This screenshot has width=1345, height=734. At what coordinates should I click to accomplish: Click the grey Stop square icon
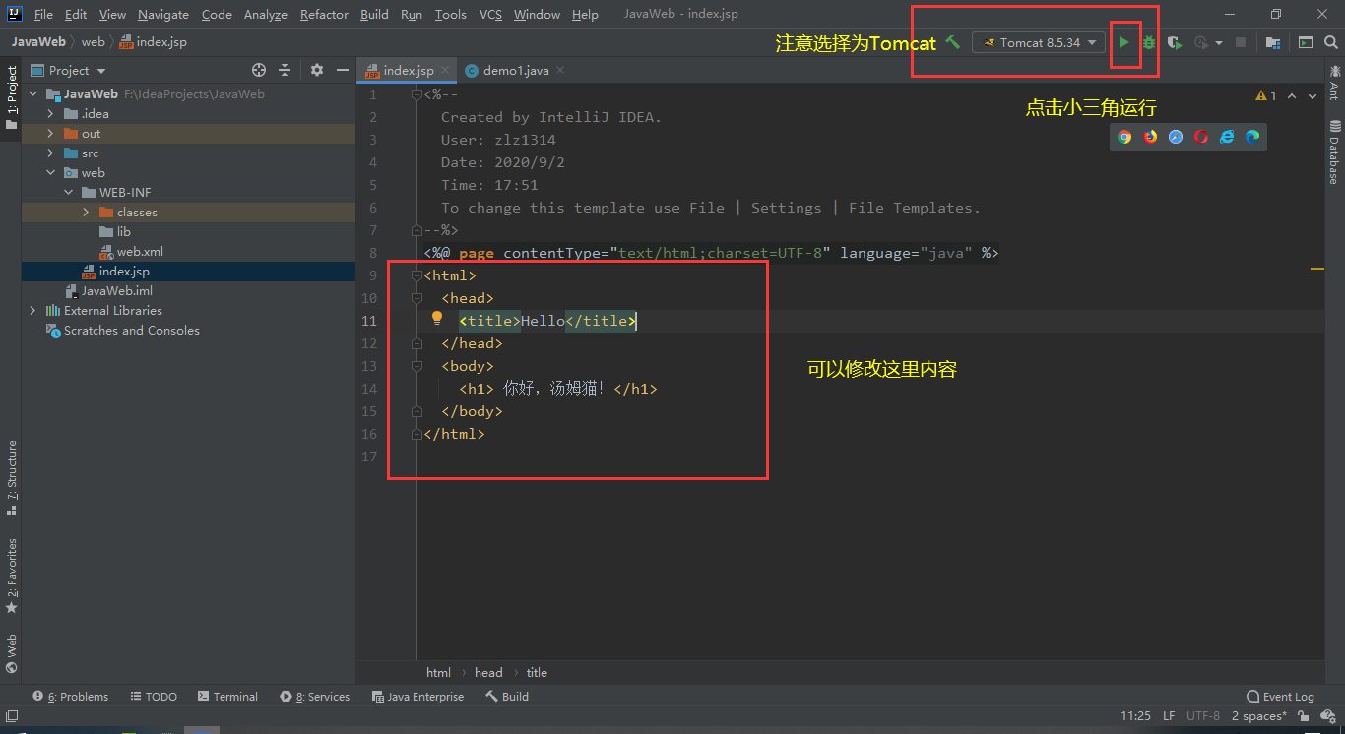[1241, 42]
